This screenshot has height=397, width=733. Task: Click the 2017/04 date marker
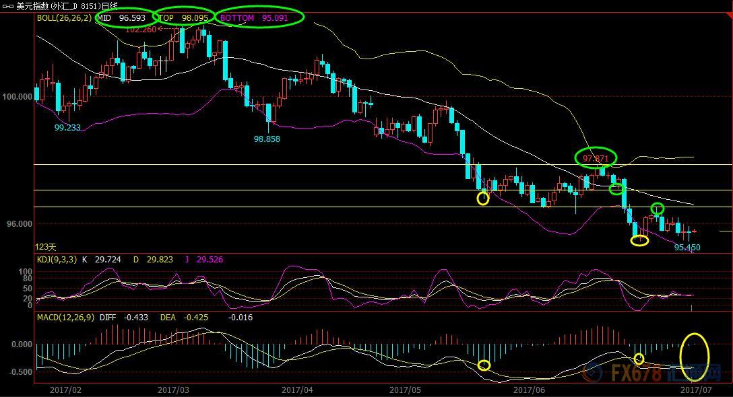[297, 390]
